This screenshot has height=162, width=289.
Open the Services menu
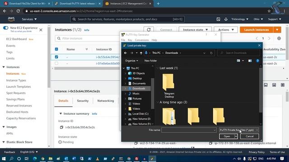pos(29,19)
